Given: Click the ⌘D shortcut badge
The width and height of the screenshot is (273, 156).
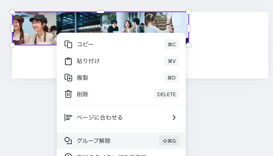Looking at the screenshot, I should pos(172,78).
